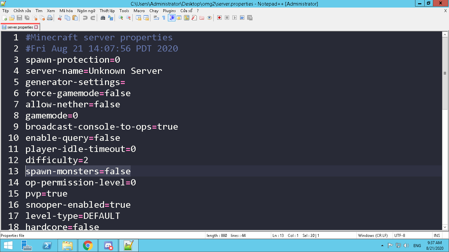
Task: Click the line number 9 in the margin
Action: pos(16,127)
